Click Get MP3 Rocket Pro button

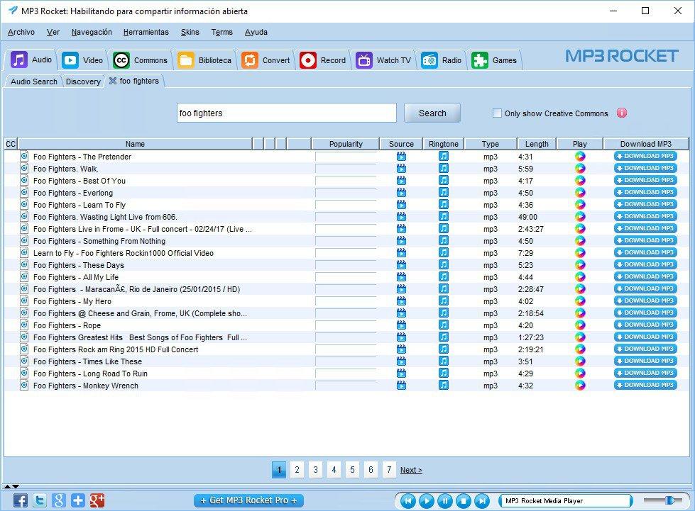(x=248, y=500)
